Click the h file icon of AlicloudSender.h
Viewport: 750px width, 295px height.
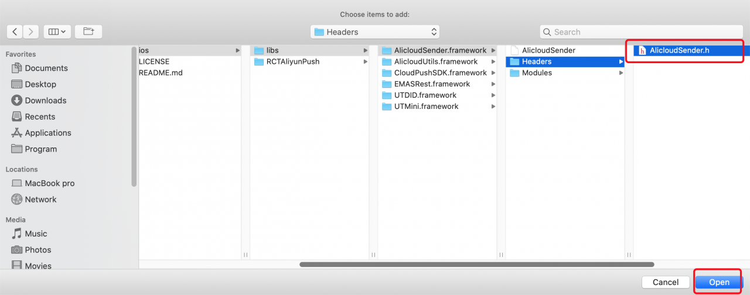tap(643, 50)
